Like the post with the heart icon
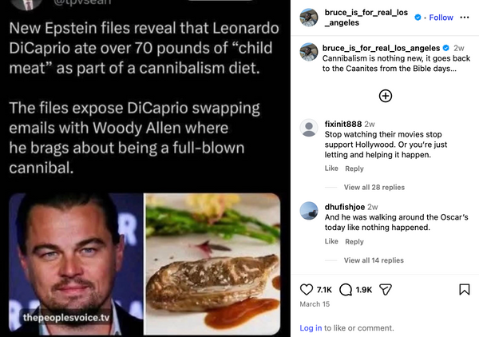479x337 pixels. [307, 289]
